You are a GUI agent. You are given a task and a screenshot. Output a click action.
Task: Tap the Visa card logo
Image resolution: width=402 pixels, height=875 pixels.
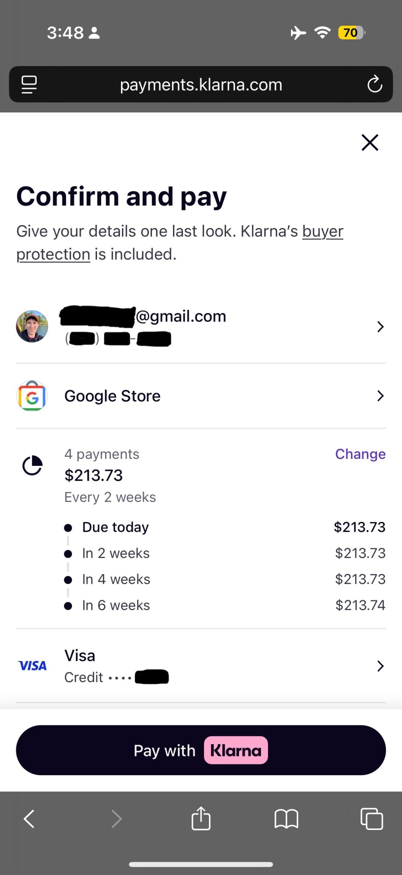32,666
